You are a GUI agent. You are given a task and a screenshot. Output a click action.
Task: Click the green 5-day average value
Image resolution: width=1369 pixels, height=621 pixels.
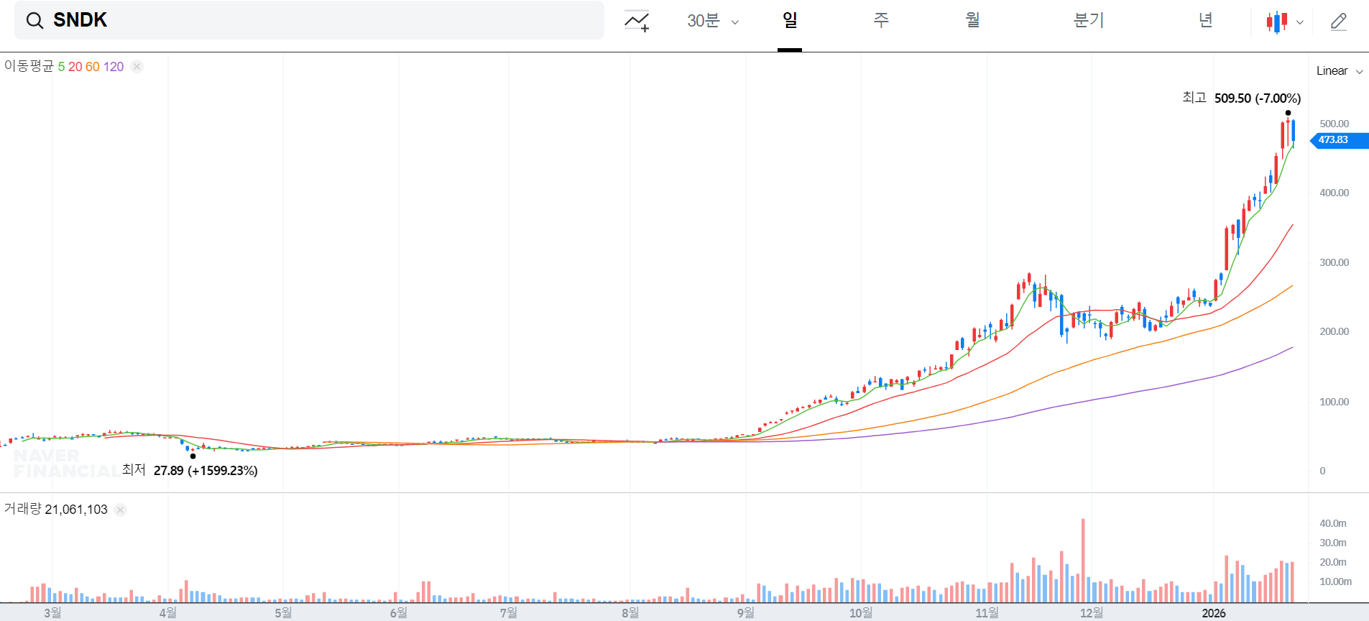(61, 67)
